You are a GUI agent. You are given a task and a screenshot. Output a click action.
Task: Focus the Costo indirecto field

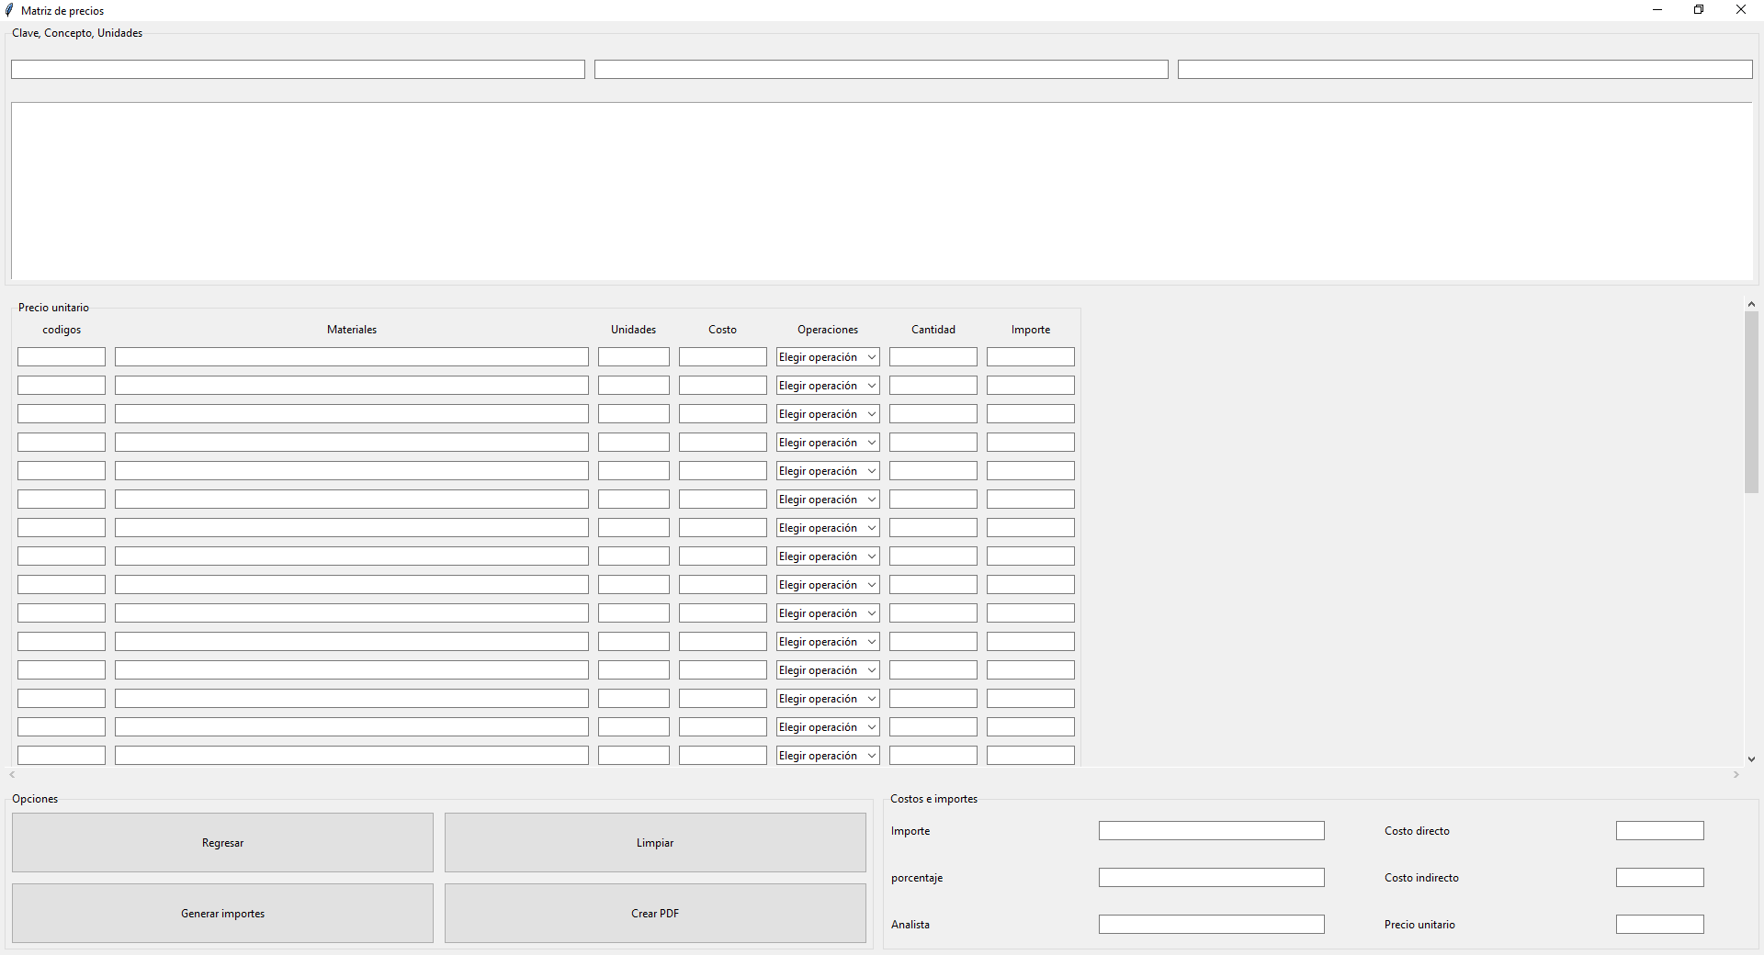[1660, 878]
